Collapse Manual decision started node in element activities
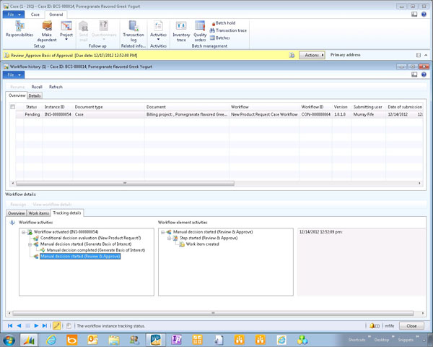 click(x=163, y=232)
